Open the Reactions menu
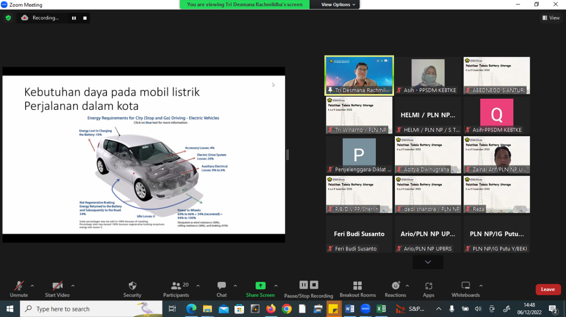This screenshot has width=566, height=317. (x=395, y=289)
